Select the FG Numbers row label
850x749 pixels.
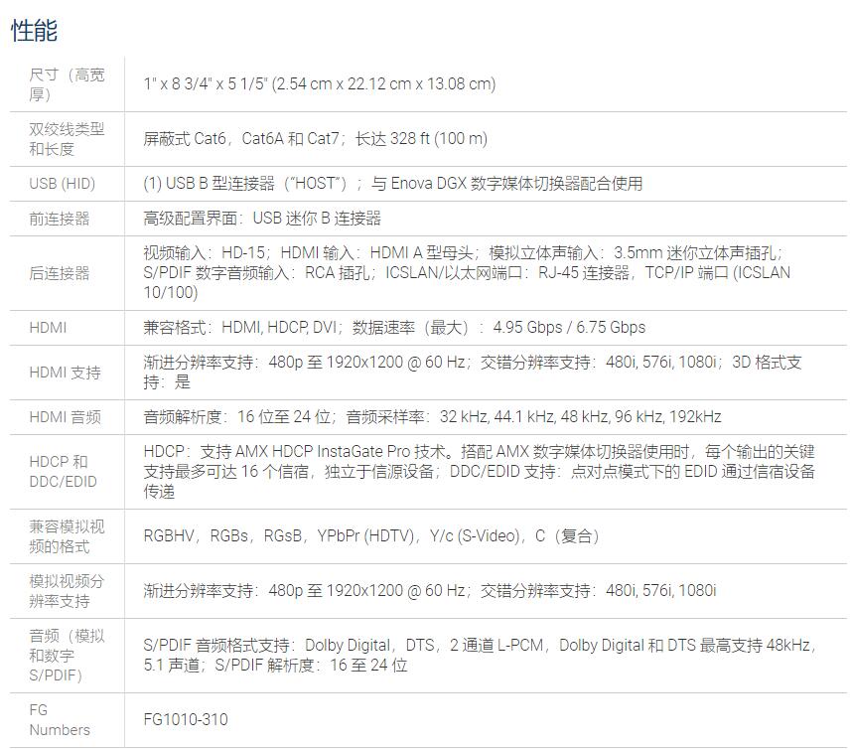click(x=60, y=720)
